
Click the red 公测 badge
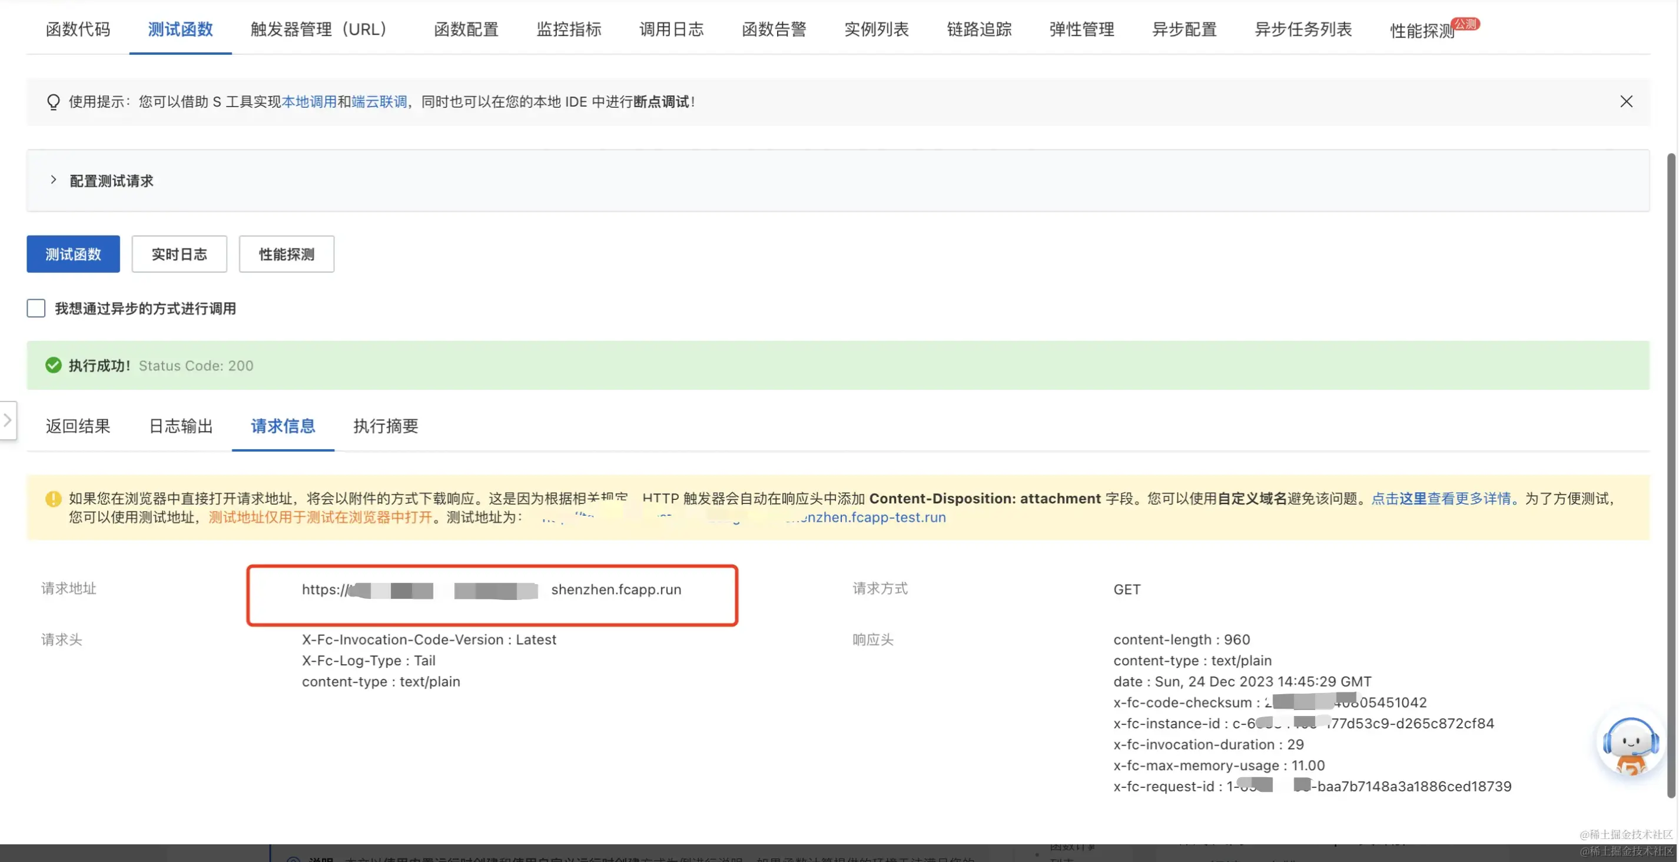[1465, 24]
